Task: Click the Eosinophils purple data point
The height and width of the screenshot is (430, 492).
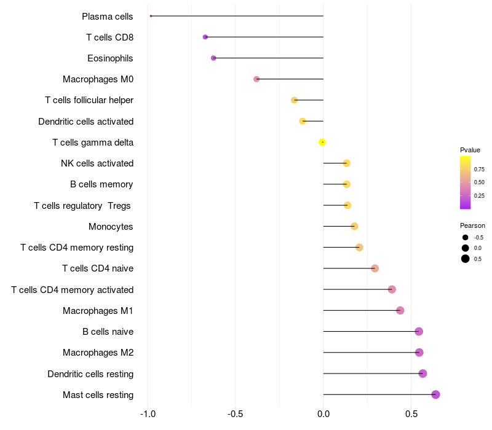Action: 213,58
